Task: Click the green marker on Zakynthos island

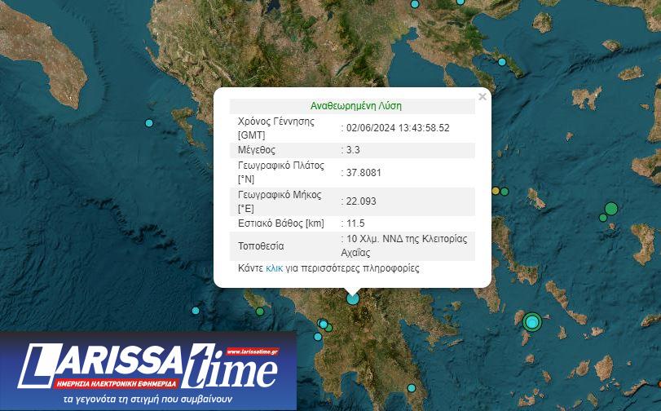Action: pos(260,312)
